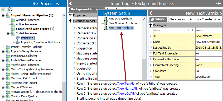Switch to the References tab

177,19
